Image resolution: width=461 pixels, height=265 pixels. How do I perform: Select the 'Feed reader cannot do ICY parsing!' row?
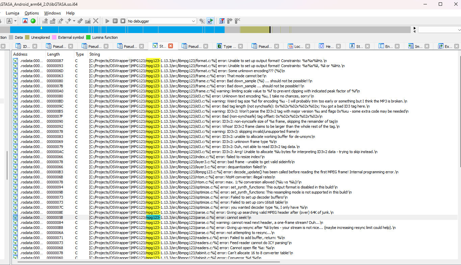click(x=235, y=243)
